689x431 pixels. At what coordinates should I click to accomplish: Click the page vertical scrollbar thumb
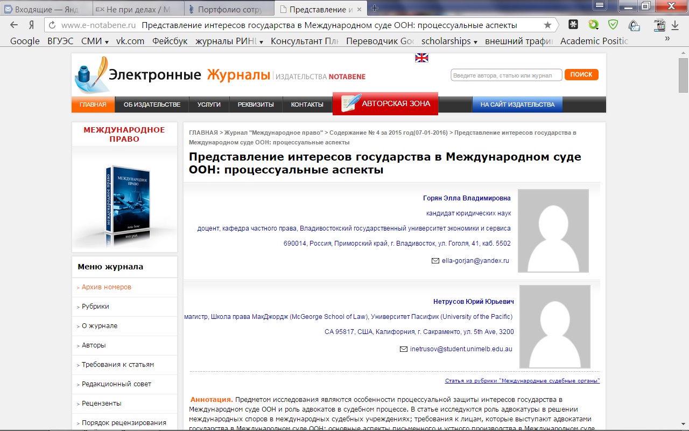683,75
